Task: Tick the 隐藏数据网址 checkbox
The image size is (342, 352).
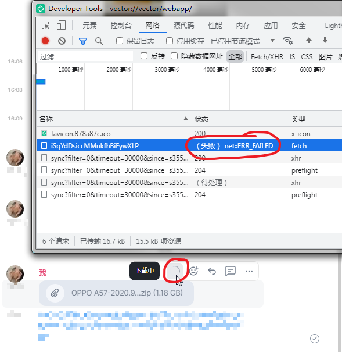Action: click(x=174, y=56)
